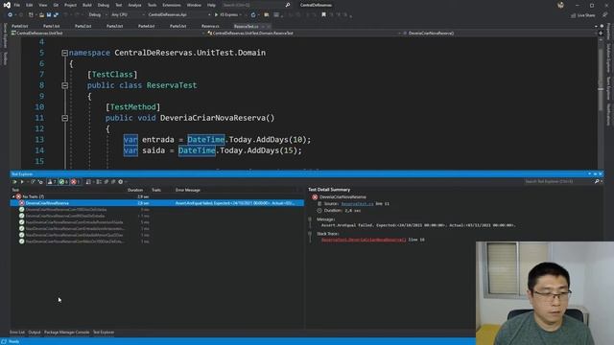
Task: Click the Visual Studio logo icon
Action: click(x=7, y=5)
